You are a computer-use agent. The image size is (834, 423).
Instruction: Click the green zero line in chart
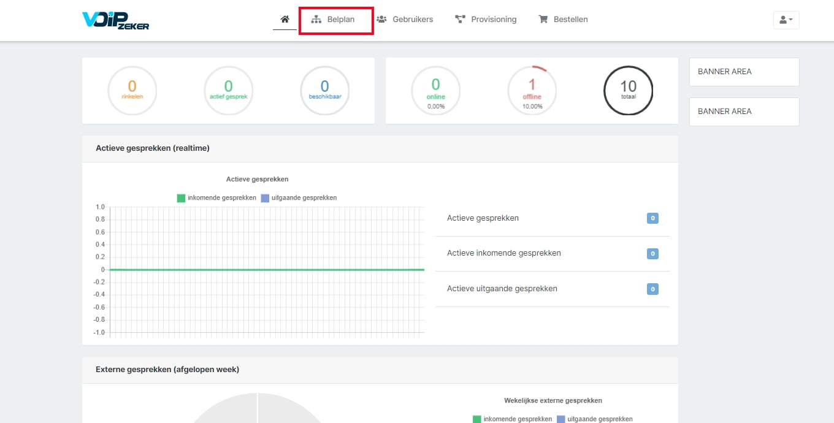coord(267,270)
